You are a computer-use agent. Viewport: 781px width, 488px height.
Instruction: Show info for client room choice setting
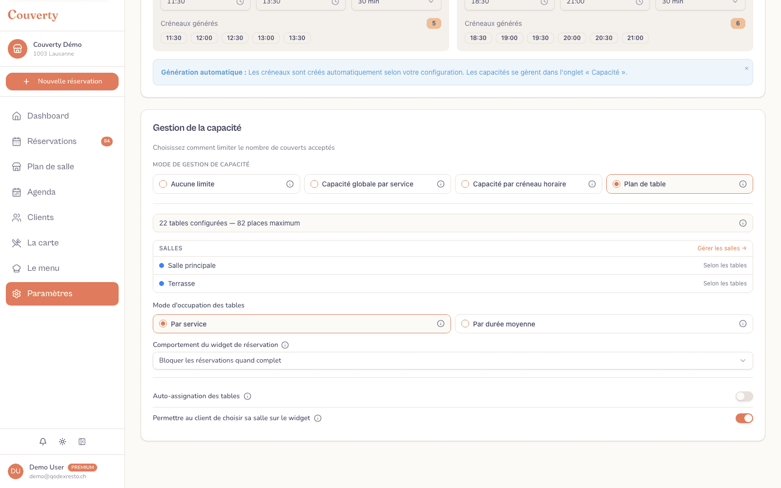[x=318, y=418]
